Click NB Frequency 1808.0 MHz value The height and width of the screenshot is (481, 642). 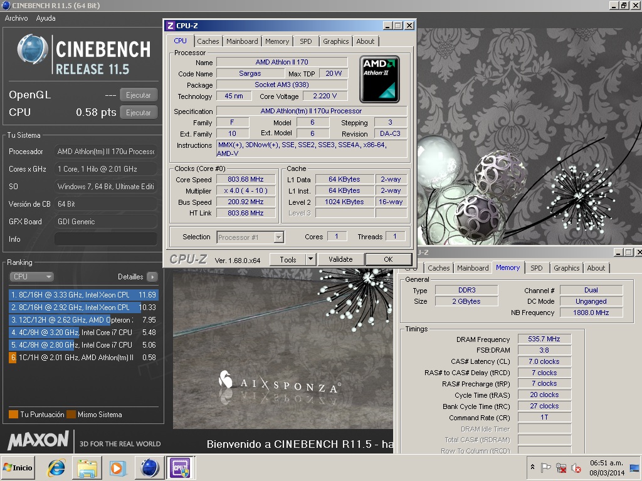[x=591, y=313]
